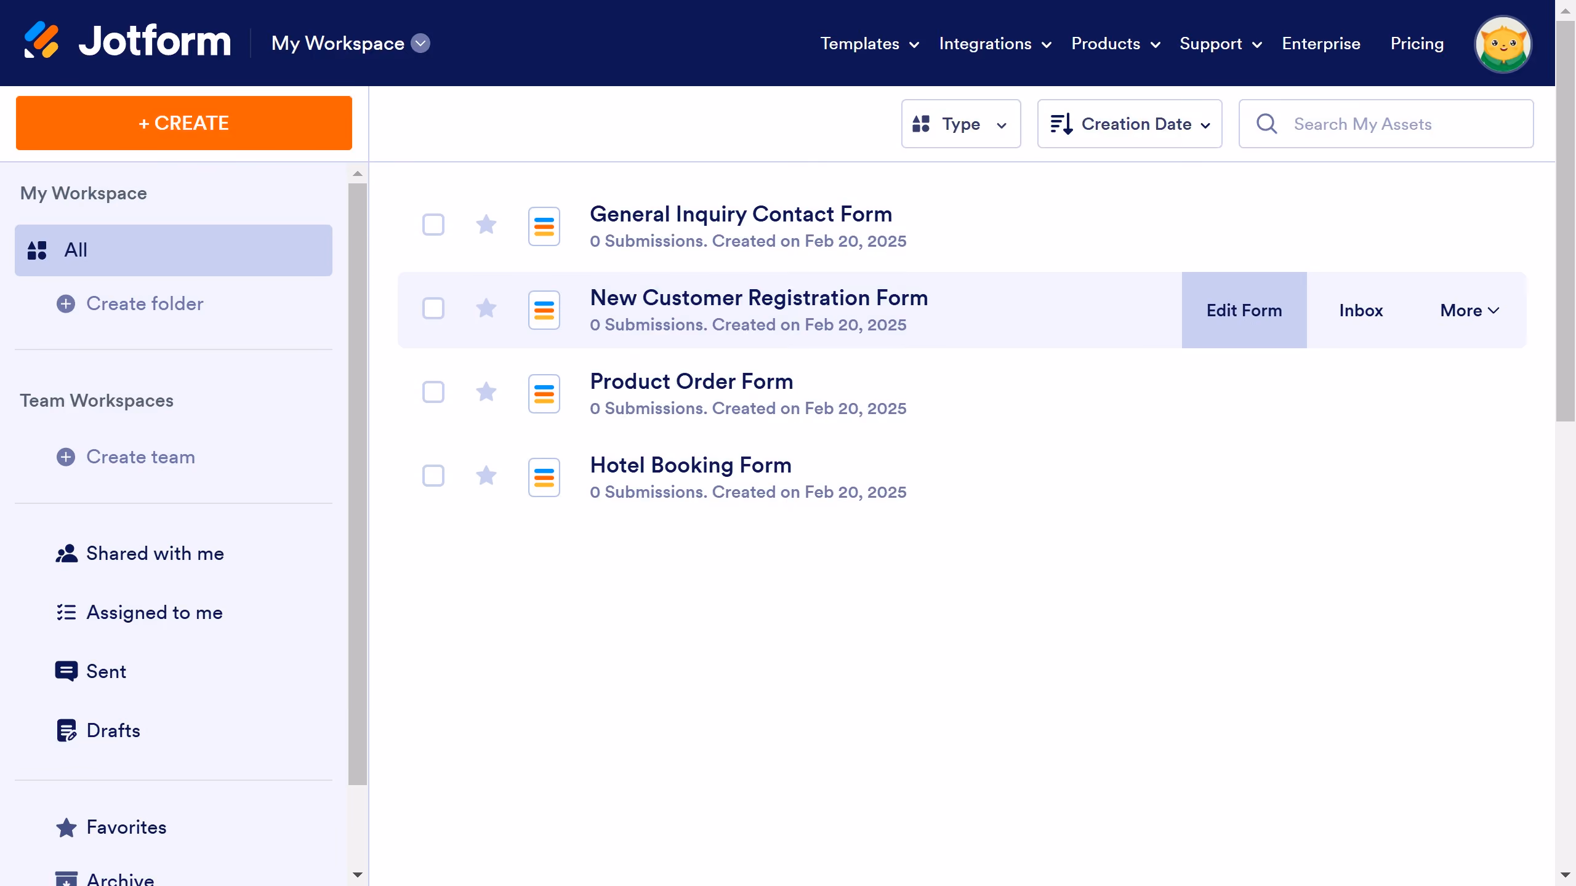The image size is (1576, 886).
Task: Click form icon for Product Order Form
Action: coord(544,394)
